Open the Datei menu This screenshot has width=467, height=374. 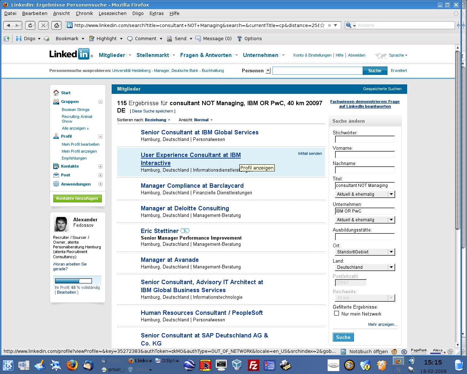coord(10,13)
